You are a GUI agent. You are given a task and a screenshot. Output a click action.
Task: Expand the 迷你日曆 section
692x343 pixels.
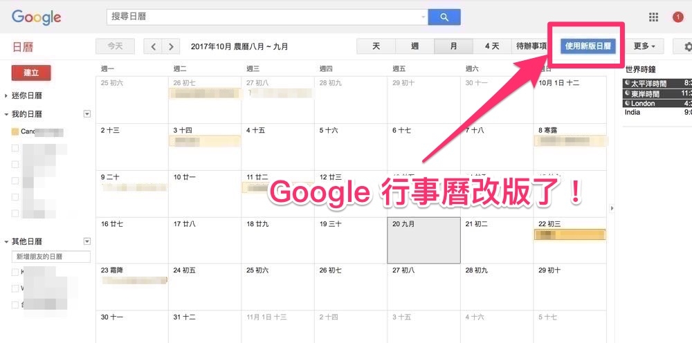click(6, 95)
